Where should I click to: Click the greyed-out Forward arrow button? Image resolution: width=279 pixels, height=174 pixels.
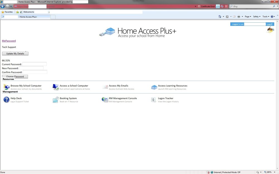7,6
